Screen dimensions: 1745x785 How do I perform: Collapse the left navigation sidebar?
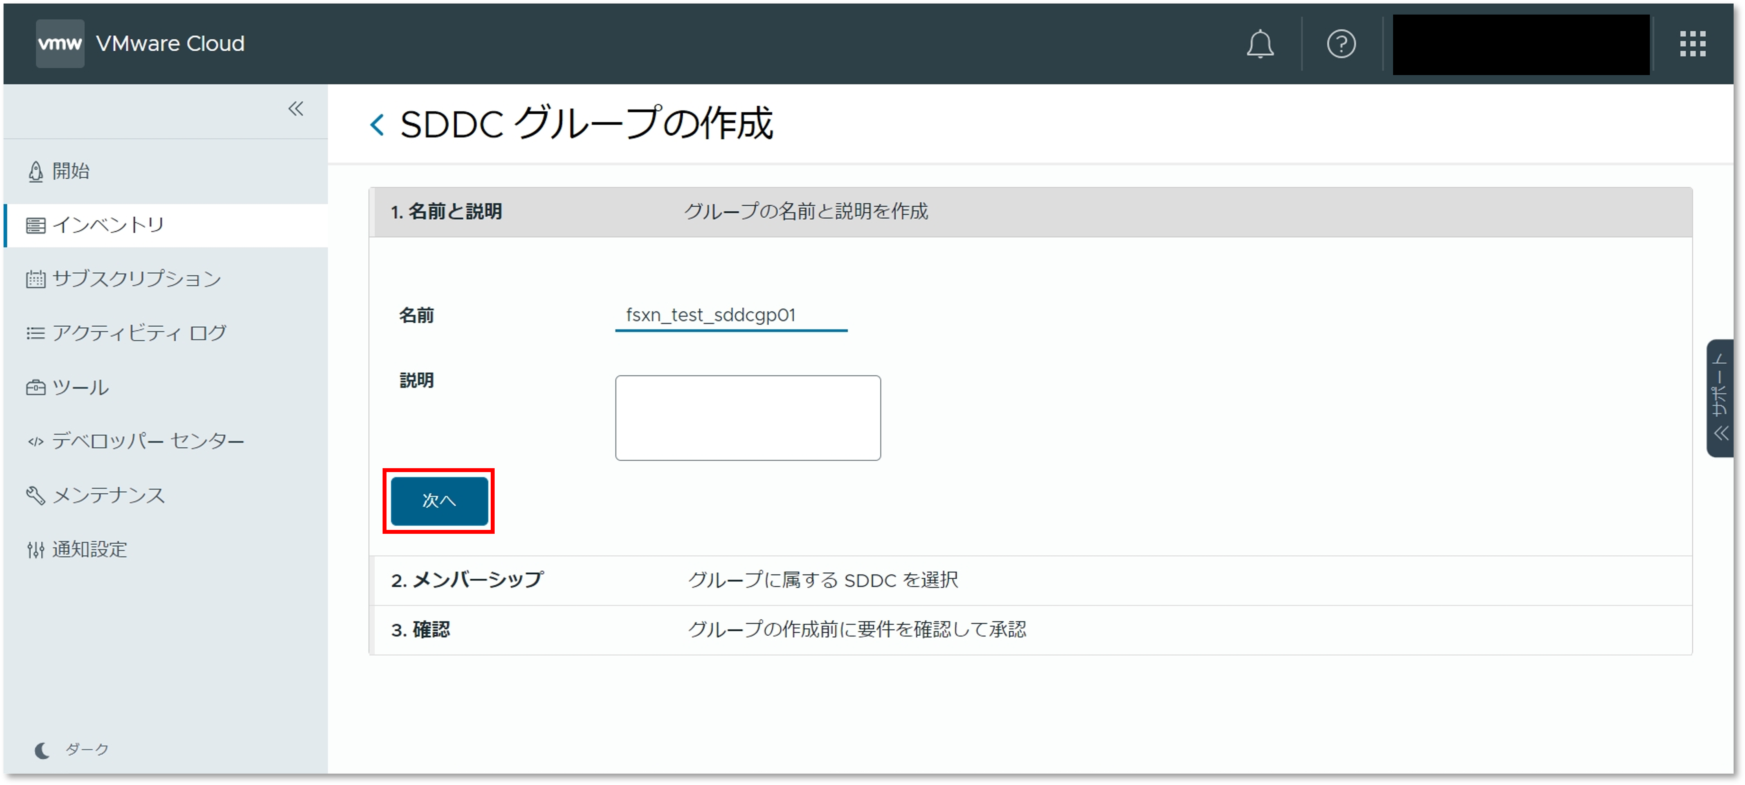coord(295,108)
